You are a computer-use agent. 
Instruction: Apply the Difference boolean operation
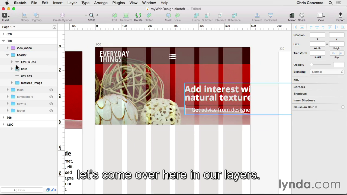coord(234,15)
